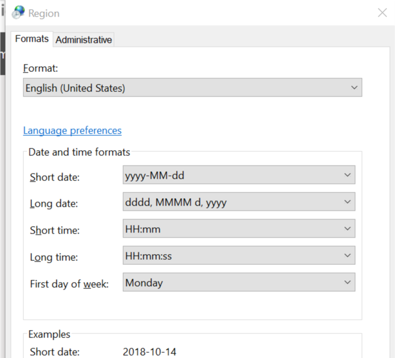Click the Short date dropdown arrow
Viewport: 395px width, 358px height.
pos(347,175)
